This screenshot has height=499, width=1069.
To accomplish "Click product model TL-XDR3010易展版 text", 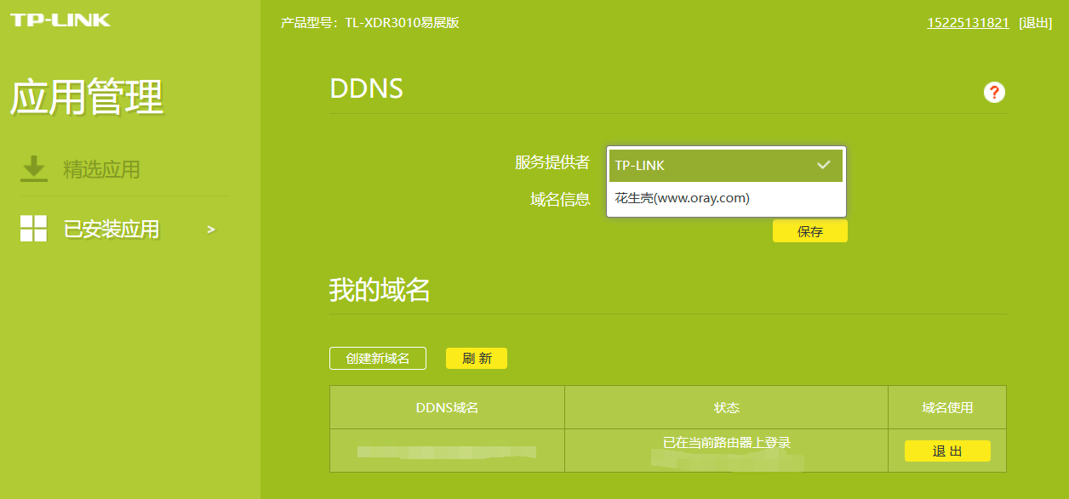I will tap(370, 23).
